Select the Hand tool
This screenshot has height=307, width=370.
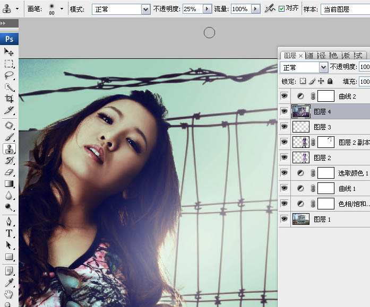point(9,294)
